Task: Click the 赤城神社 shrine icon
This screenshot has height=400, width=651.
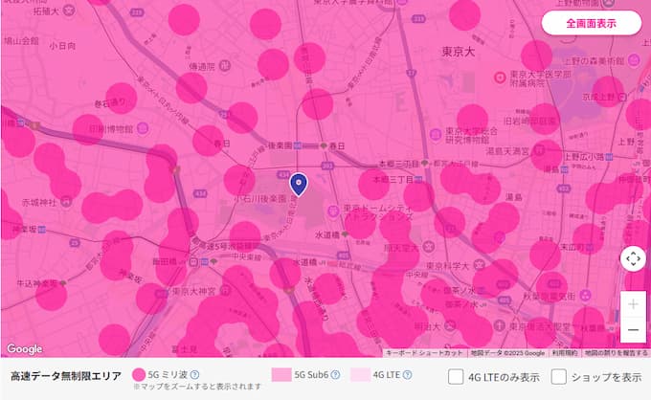Action: tap(66, 202)
